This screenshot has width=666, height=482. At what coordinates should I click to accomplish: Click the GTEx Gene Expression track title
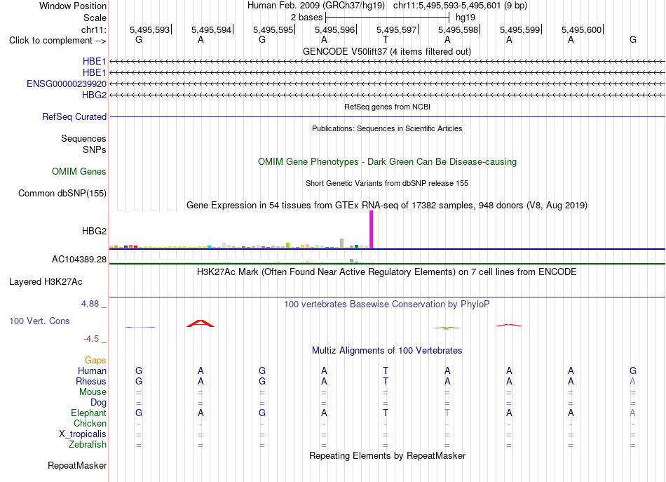tap(387, 206)
